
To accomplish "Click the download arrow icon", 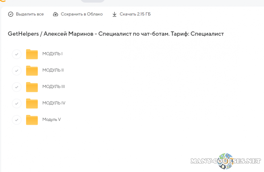I will [x=115, y=14].
